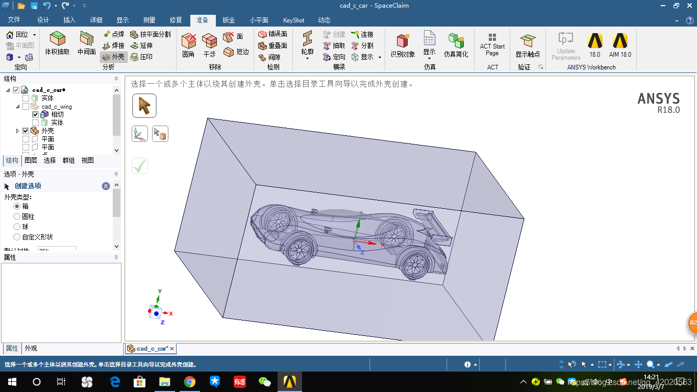This screenshot has height=392, width=697.
Task: Select the 焊接 weld tool
Action: (113, 45)
